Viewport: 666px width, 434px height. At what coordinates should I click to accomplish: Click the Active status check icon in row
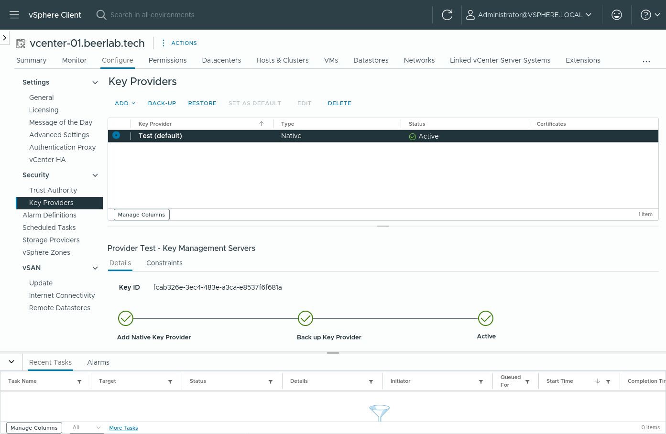pyautogui.click(x=413, y=136)
